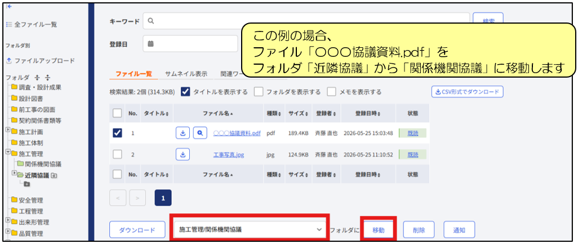
Task: Click 既読 status for 工事写真.jpg
Action: 412,155
